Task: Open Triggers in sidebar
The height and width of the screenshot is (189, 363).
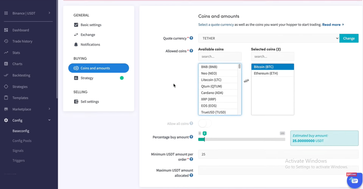Action: (x=19, y=160)
